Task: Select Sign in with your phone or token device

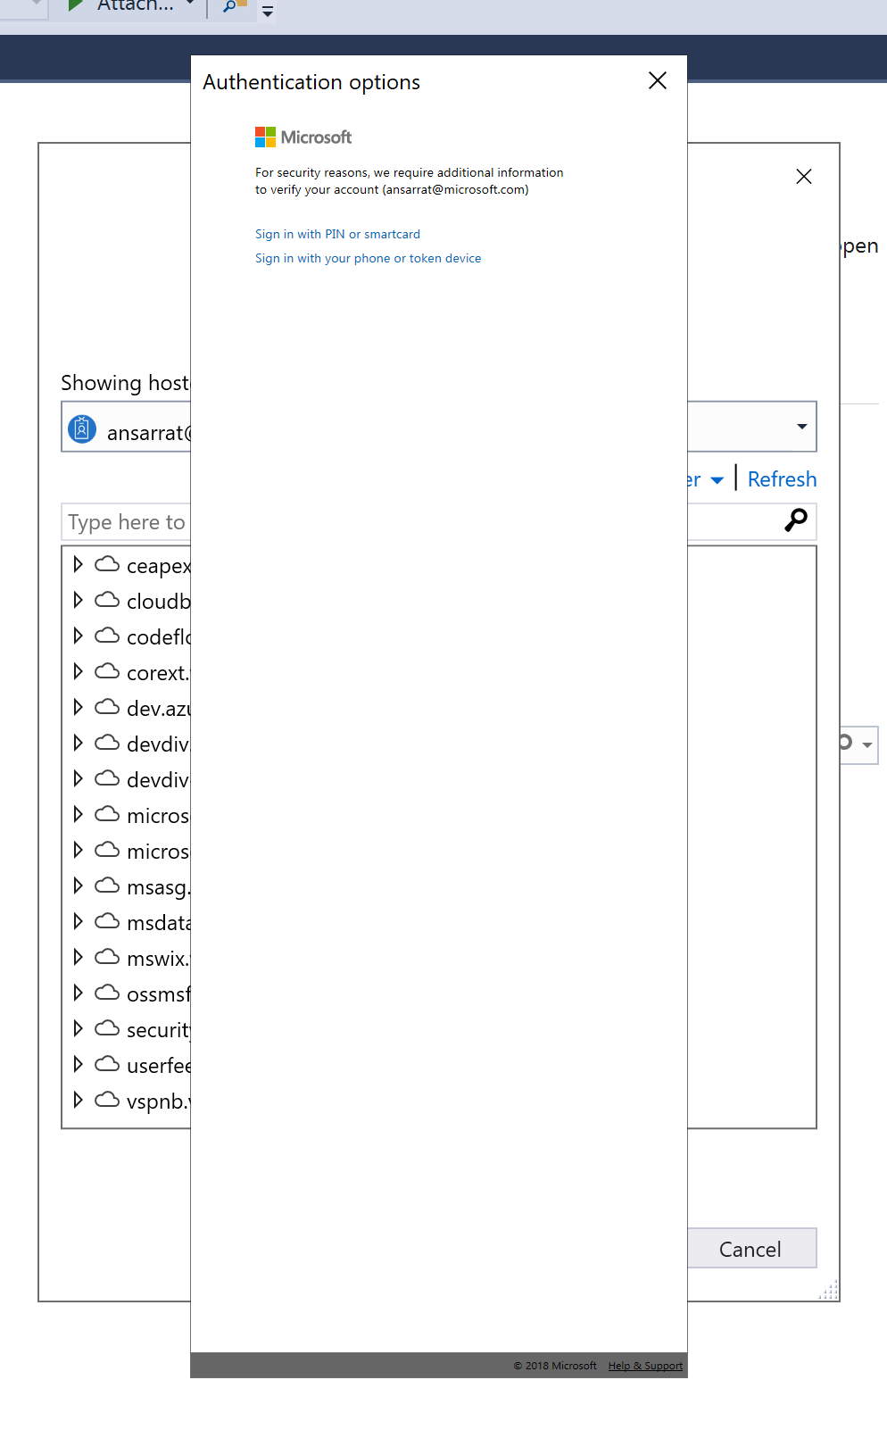Action: (368, 258)
